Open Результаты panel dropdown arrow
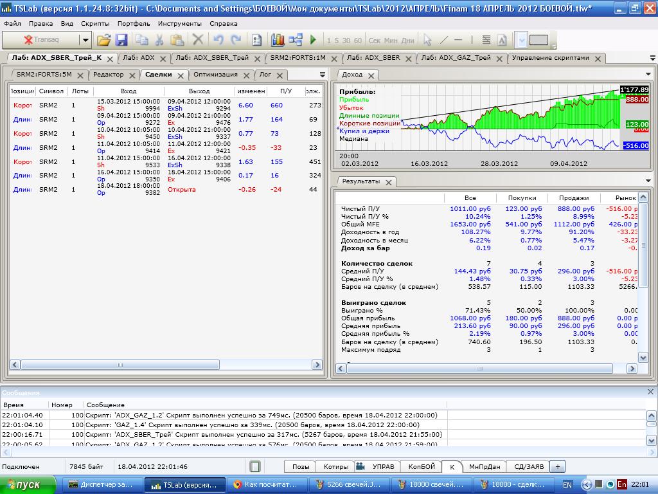 pos(648,181)
